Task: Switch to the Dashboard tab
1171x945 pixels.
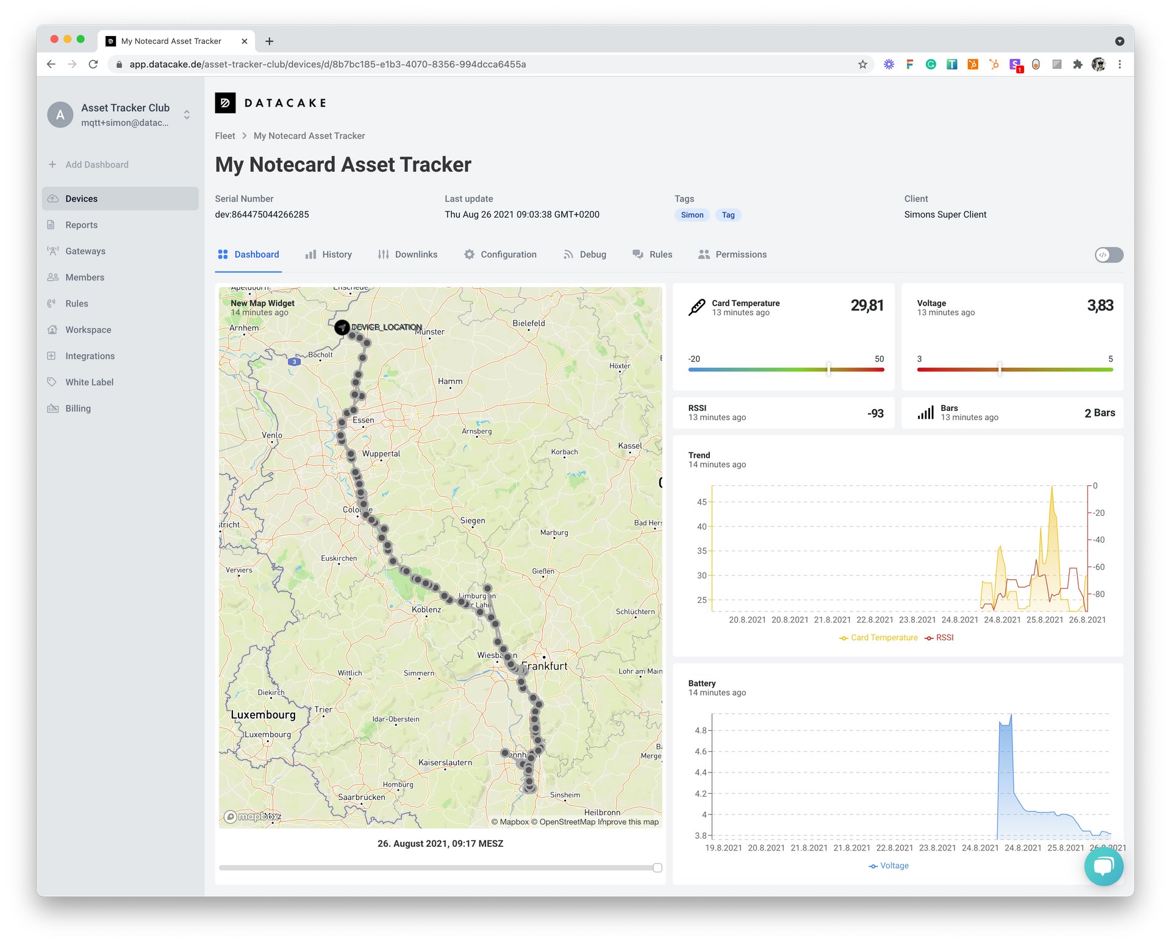Action: coord(249,255)
